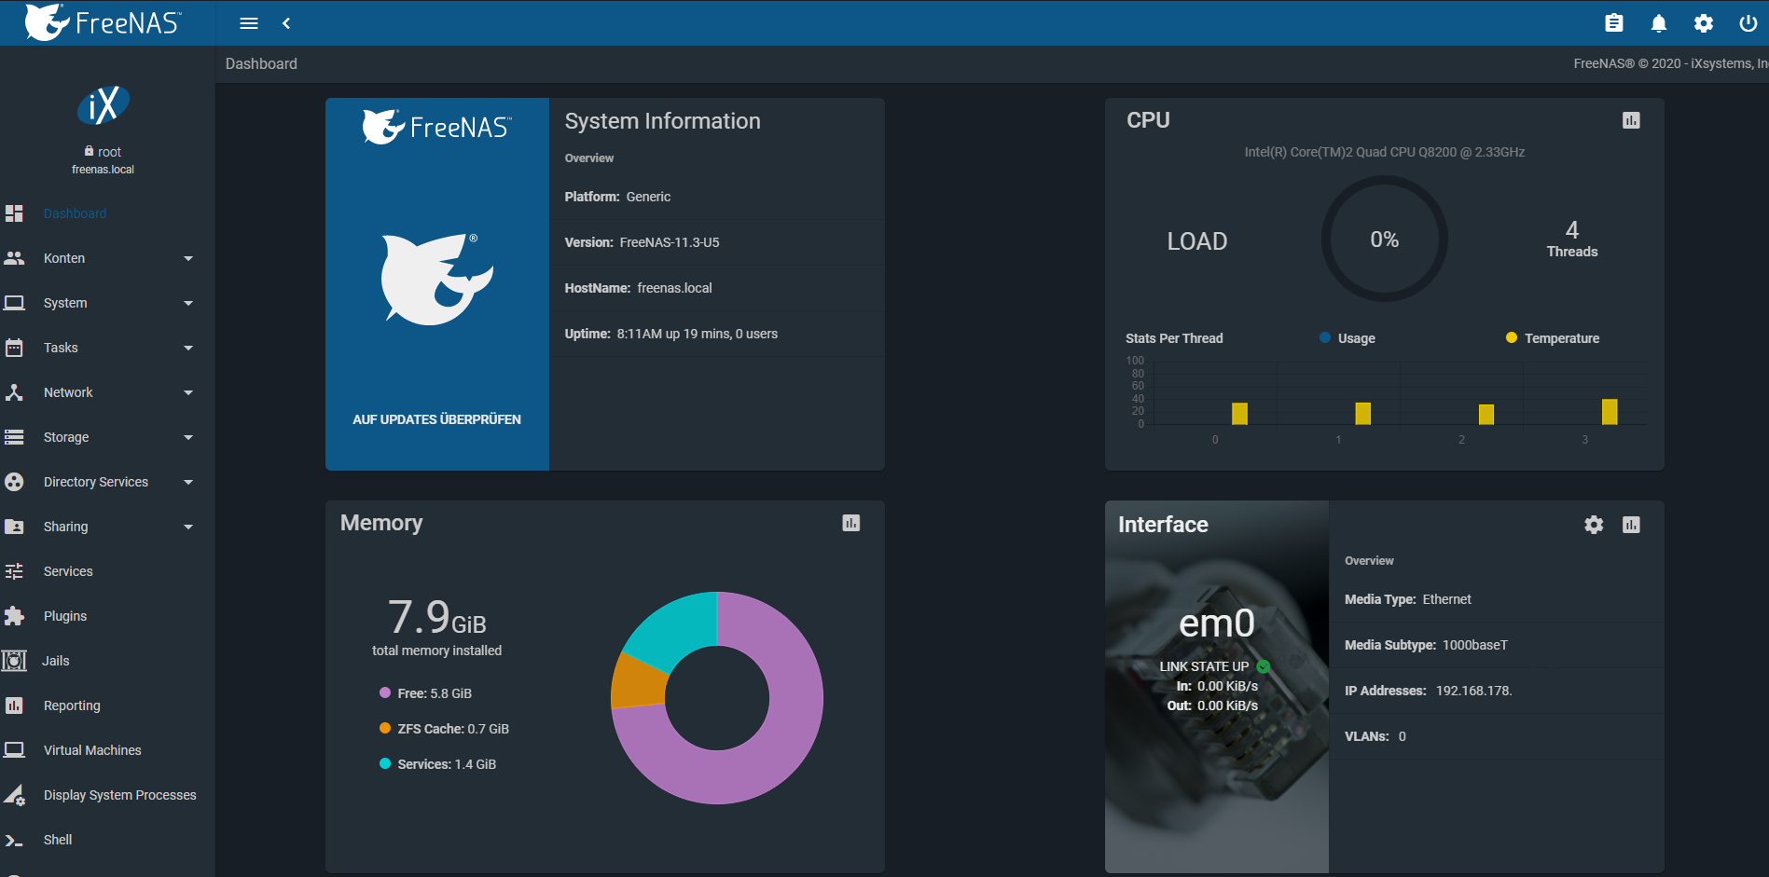
Task: Expand the Network menu arrow
Action: pyautogui.click(x=188, y=392)
